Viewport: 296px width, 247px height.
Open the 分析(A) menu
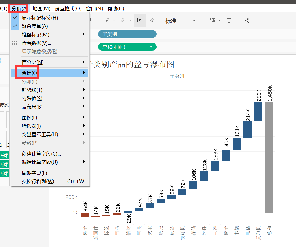pos(19,8)
